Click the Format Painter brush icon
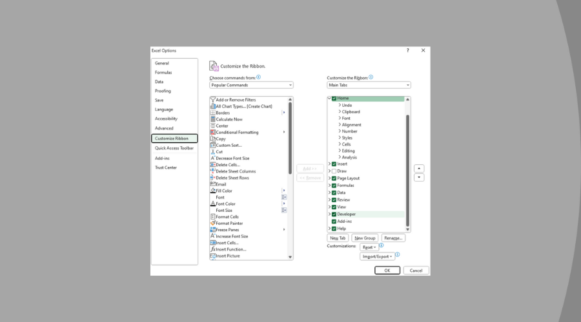581x322 pixels. click(212, 223)
